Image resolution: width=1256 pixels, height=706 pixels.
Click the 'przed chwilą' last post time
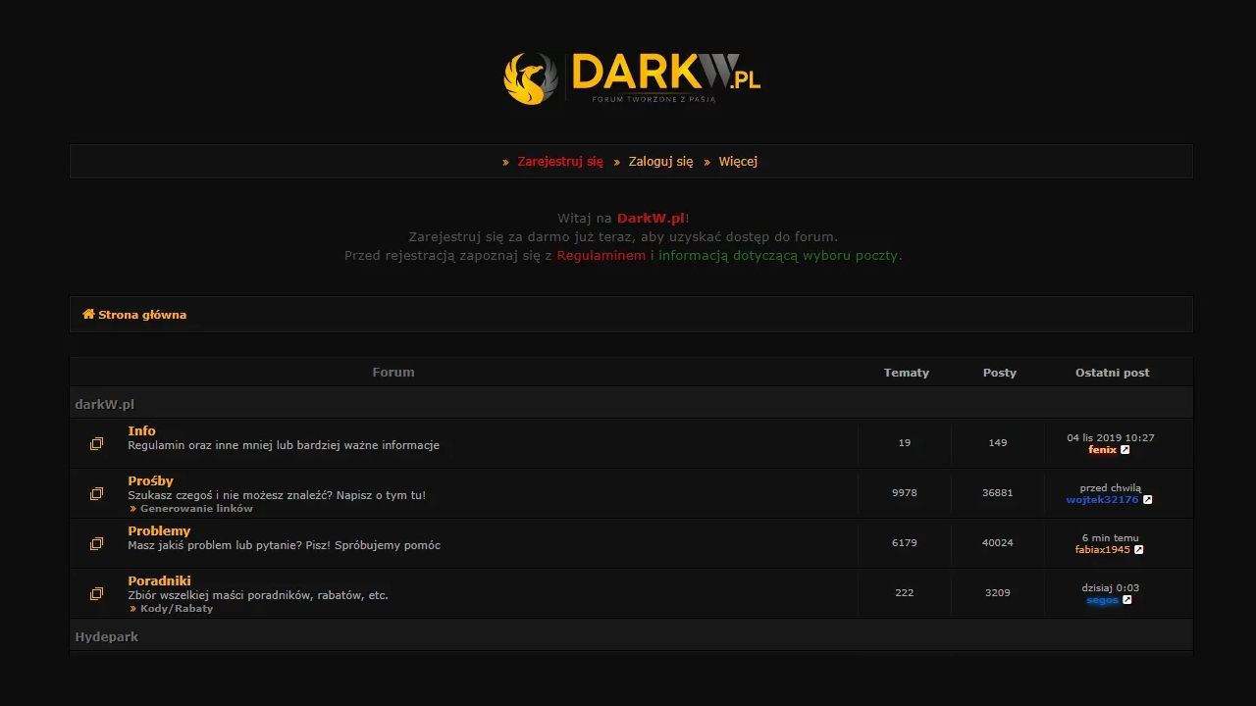[1111, 488]
